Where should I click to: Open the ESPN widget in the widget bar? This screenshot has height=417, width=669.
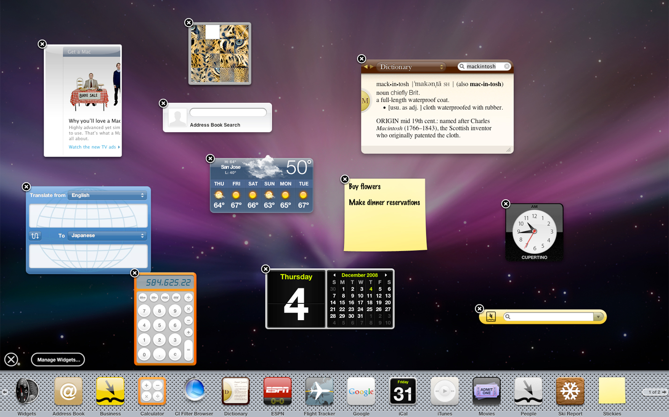(x=277, y=391)
